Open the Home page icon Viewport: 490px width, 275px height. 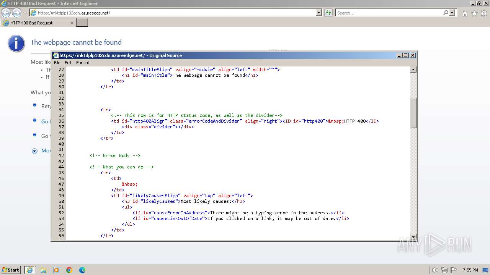tap(465, 13)
